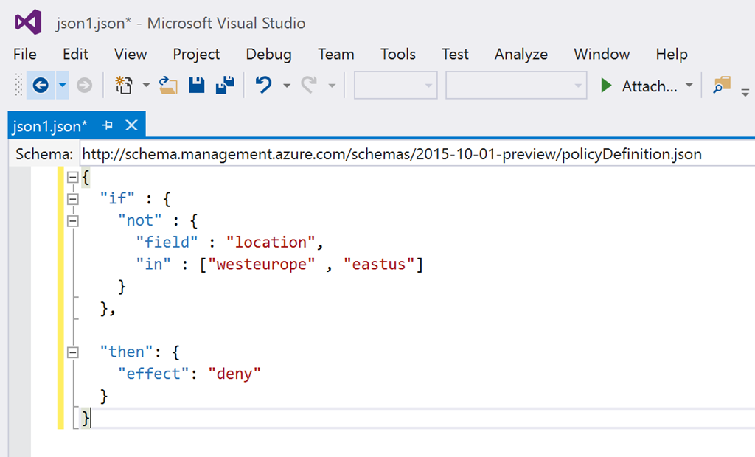The image size is (755, 457).
Task: Expand the Attach button dropdown arrow
Action: [689, 86]
